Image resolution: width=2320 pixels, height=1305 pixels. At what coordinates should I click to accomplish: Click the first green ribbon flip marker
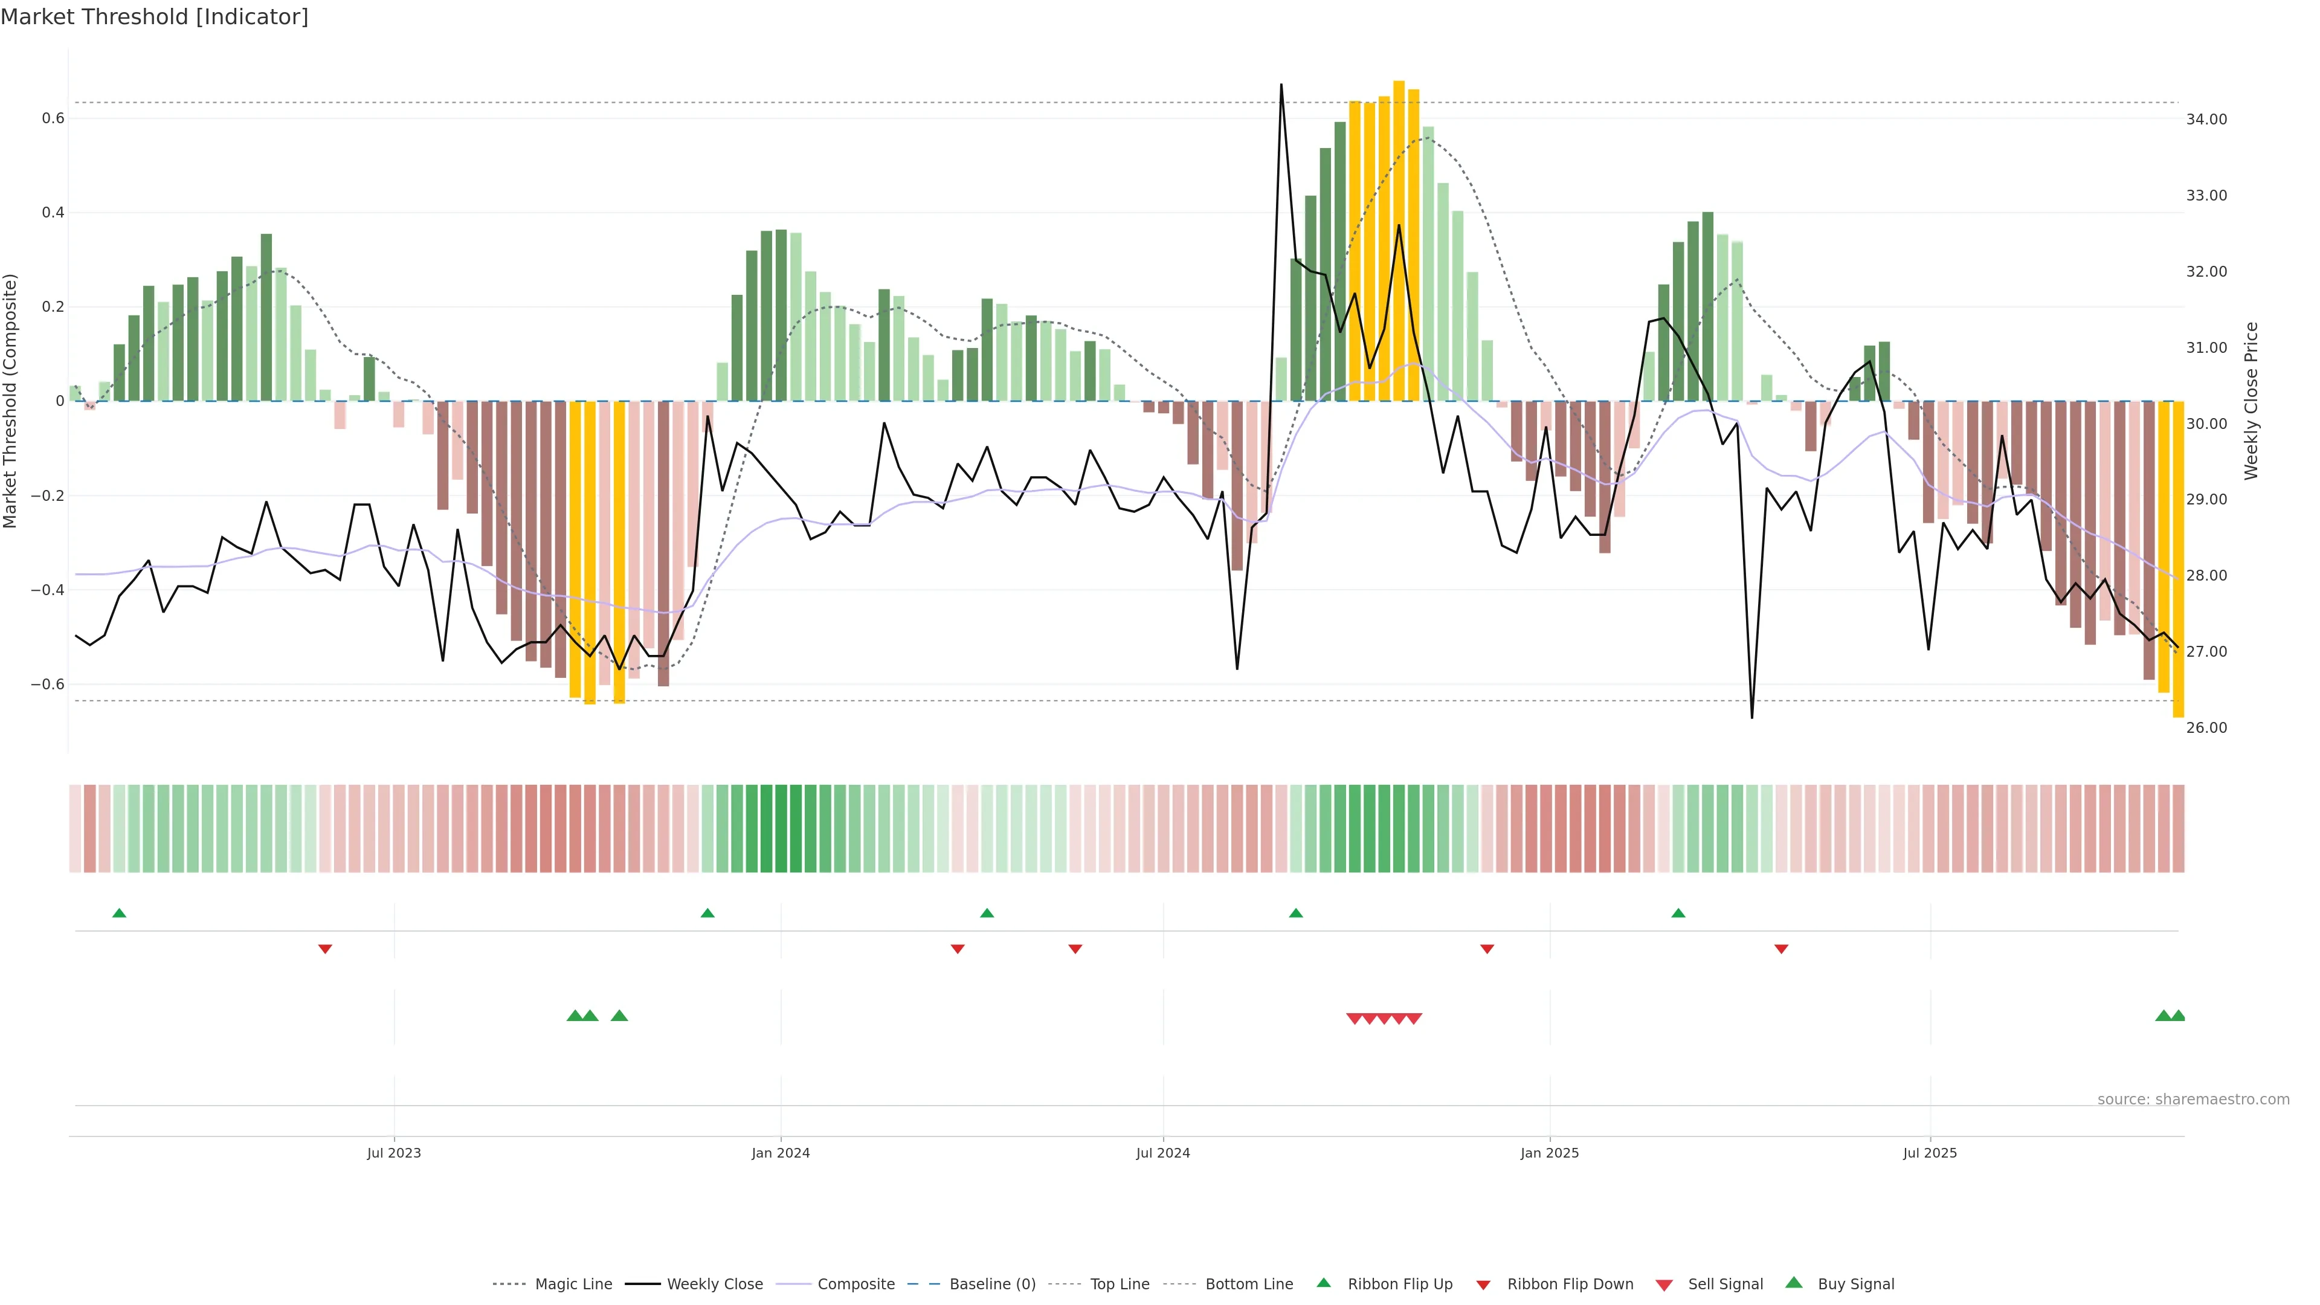point(119,913)
